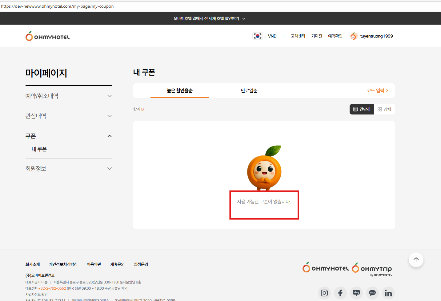Viewport: 441px width, 301px height.
Task: Select the Korean flag language icon
Action: coord(258,36)
